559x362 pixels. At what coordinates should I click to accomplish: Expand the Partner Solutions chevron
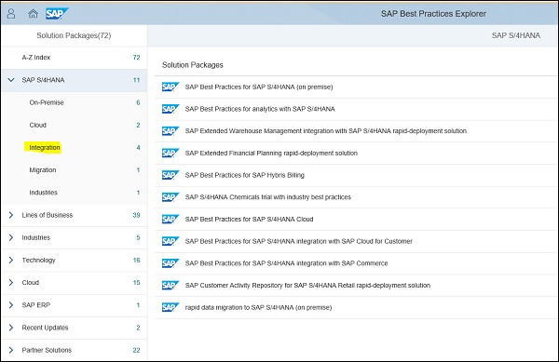point(11,350)
